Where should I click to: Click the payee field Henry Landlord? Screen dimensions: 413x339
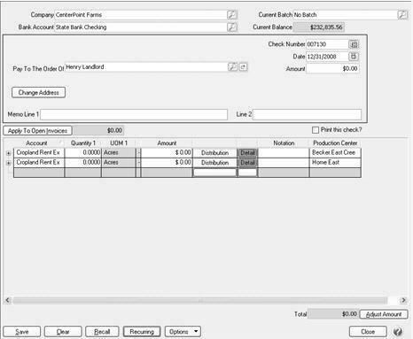click(146, 67)
